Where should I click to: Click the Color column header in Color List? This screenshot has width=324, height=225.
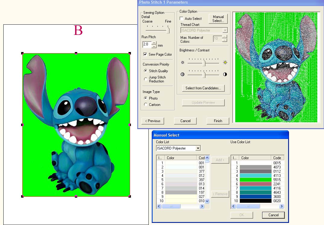[x=180, y=158]
